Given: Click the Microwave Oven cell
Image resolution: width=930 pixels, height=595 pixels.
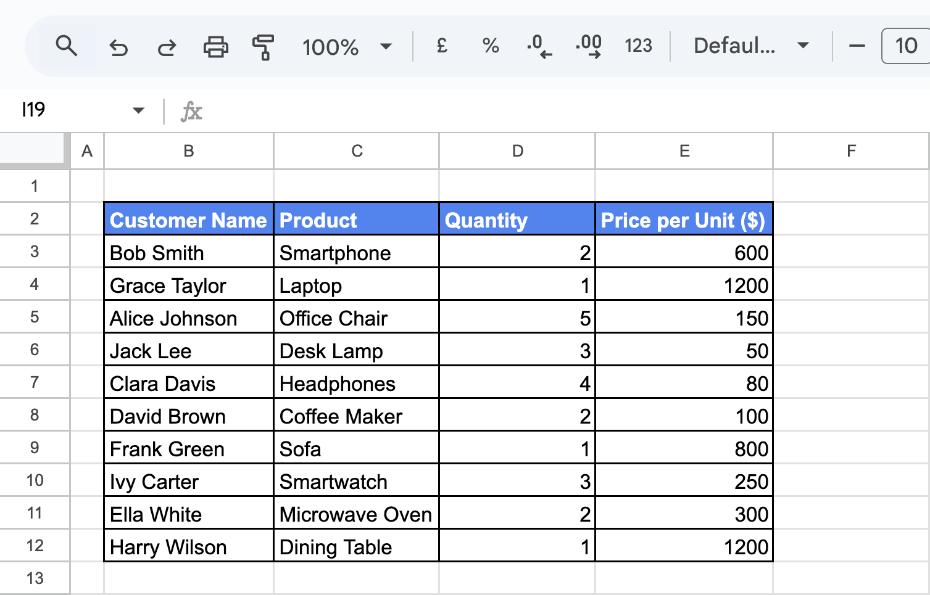Looking at the screenshot, I should (357, 513).
